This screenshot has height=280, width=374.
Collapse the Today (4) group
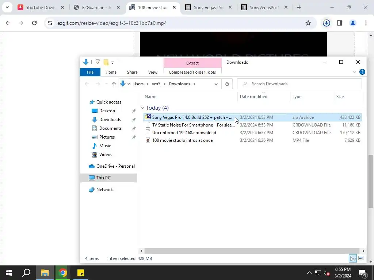point(142,108)
